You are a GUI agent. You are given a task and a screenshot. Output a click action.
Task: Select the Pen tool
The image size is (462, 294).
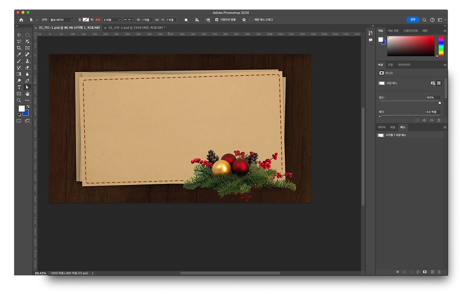tap(27, 81)
